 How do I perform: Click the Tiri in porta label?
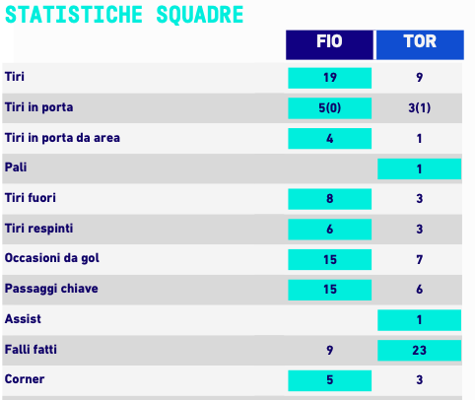[38, 107]
